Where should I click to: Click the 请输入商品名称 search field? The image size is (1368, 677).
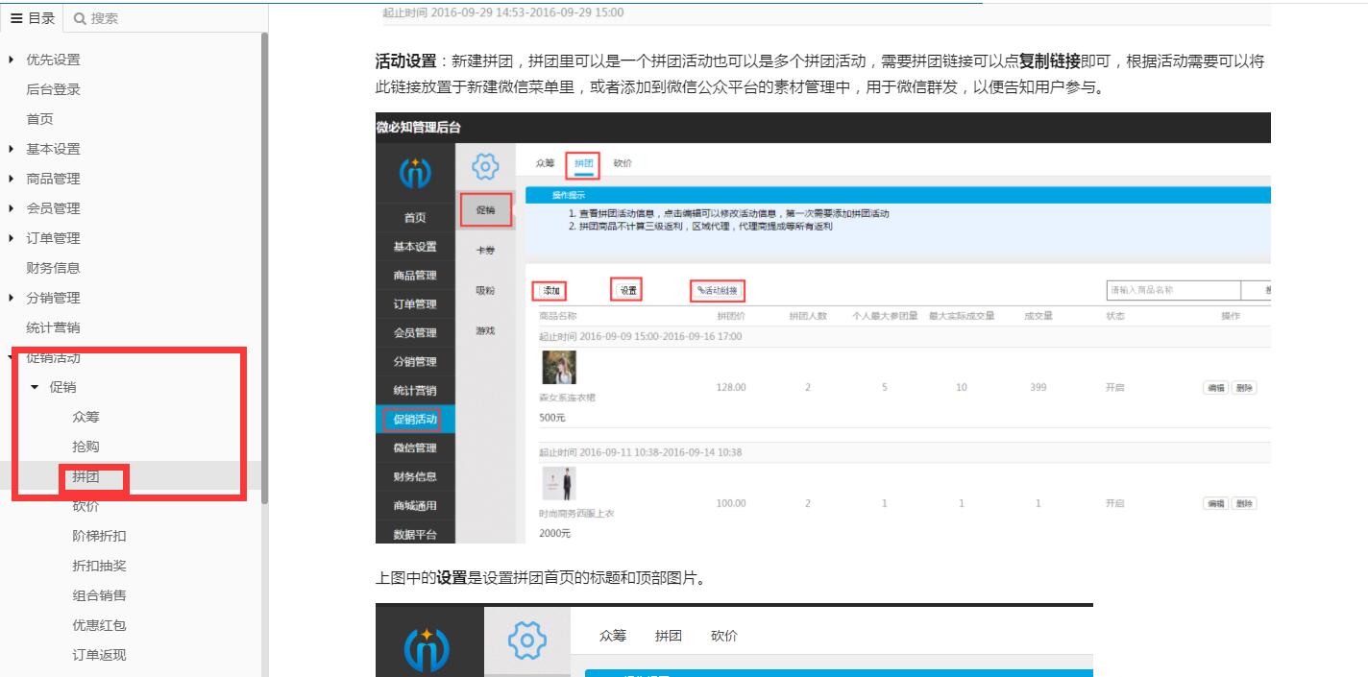(1172, 289)
